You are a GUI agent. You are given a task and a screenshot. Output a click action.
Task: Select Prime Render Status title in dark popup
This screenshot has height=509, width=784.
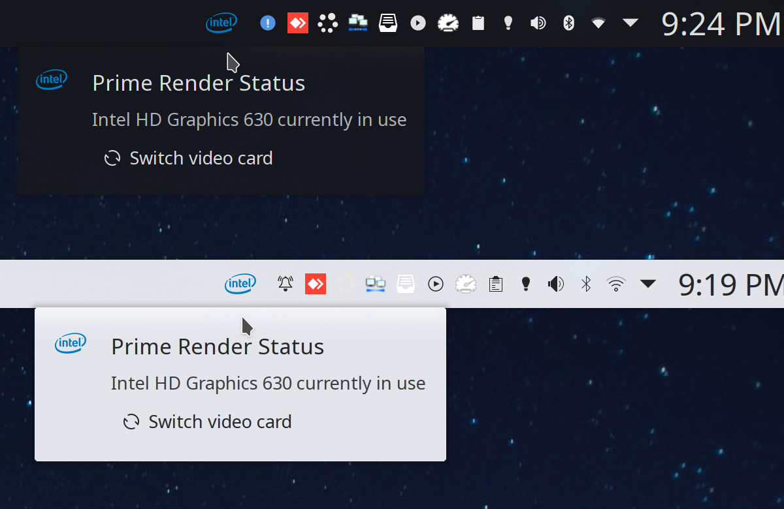(x=199, y=84)
